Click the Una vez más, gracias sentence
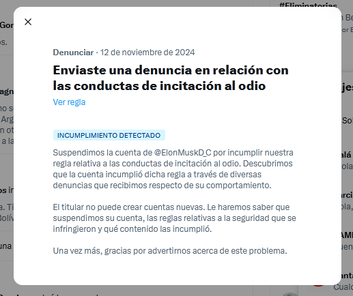Viewport: 353px width, 296px height. [x=170, y=251]
